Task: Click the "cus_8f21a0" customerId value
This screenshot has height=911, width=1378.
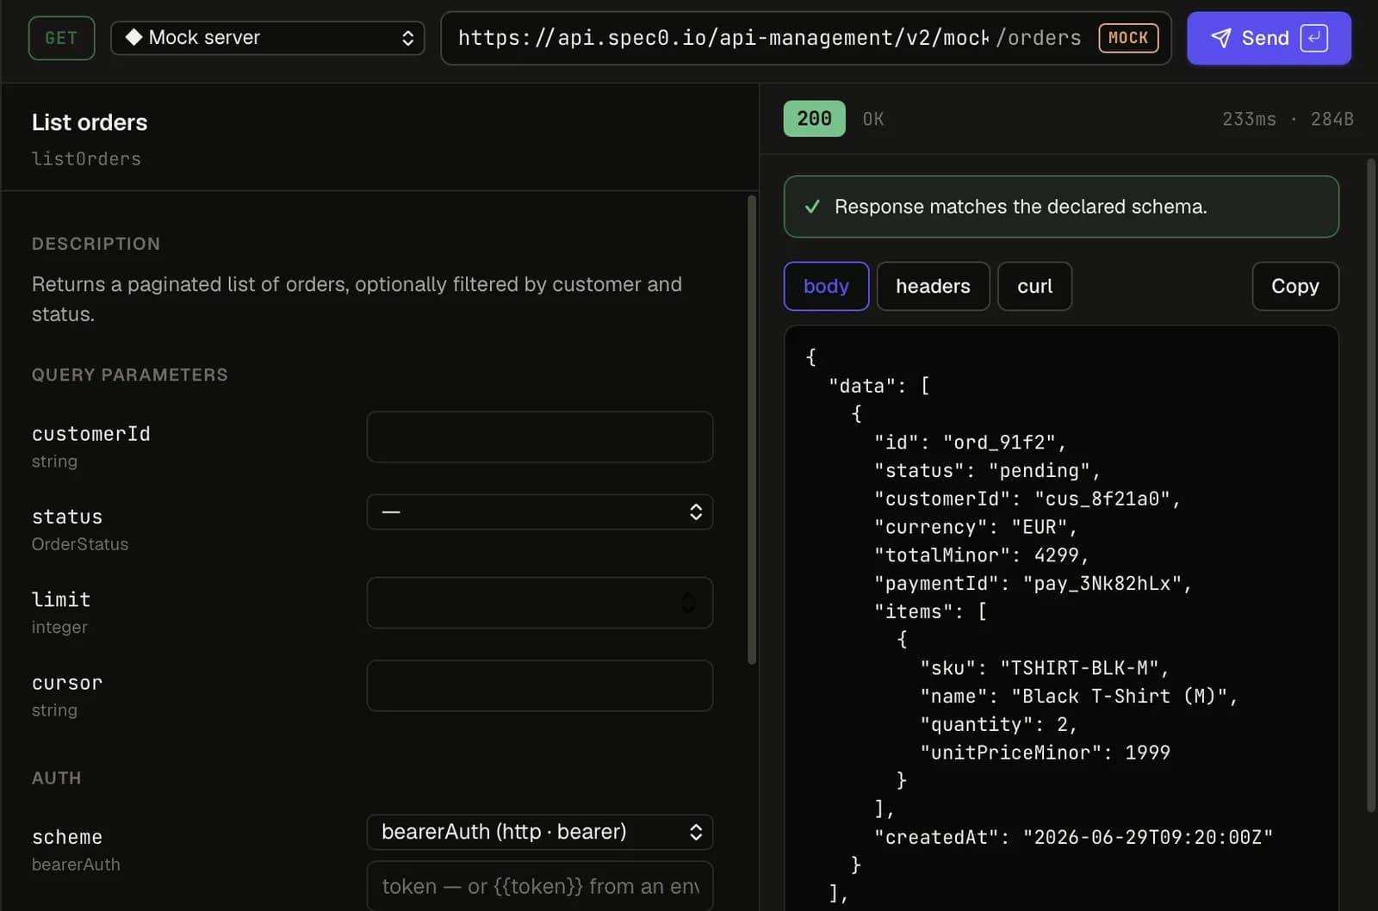Action: tap(1102, 499)
